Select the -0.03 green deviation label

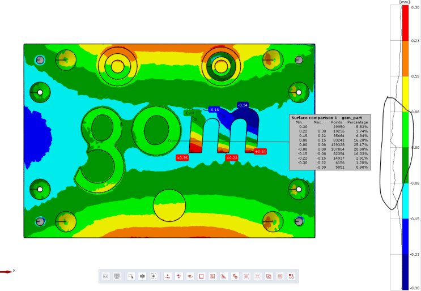click(x=190, y=113)
